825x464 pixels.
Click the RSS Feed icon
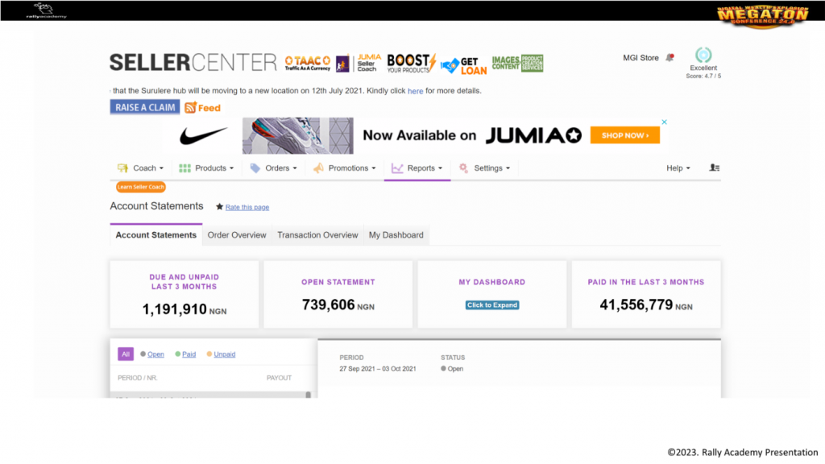pos(190,107)
